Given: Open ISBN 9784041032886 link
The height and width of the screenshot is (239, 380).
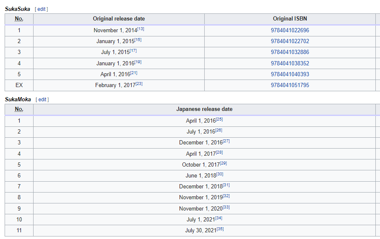Looking at the screenshot, I should tap(290, 52).
